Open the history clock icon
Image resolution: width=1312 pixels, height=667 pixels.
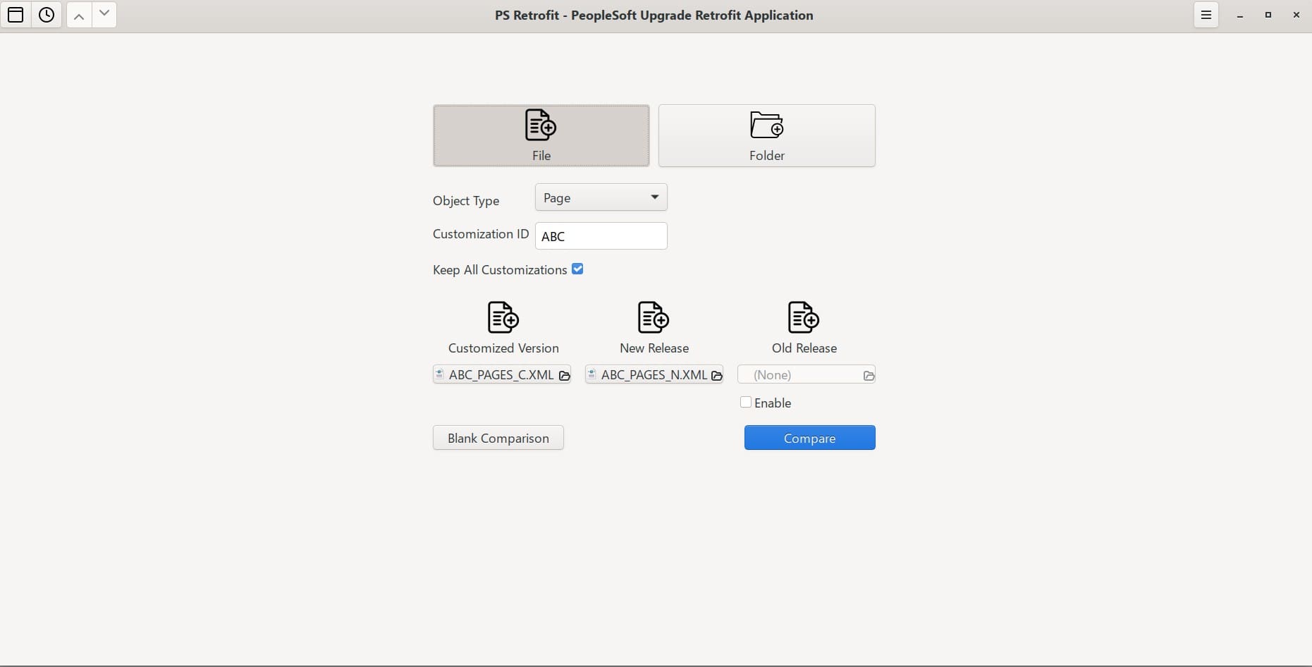[47, 15]
